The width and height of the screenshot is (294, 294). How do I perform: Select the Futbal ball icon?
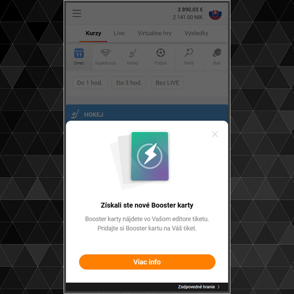pyautogui.click(x=161, y=53)
